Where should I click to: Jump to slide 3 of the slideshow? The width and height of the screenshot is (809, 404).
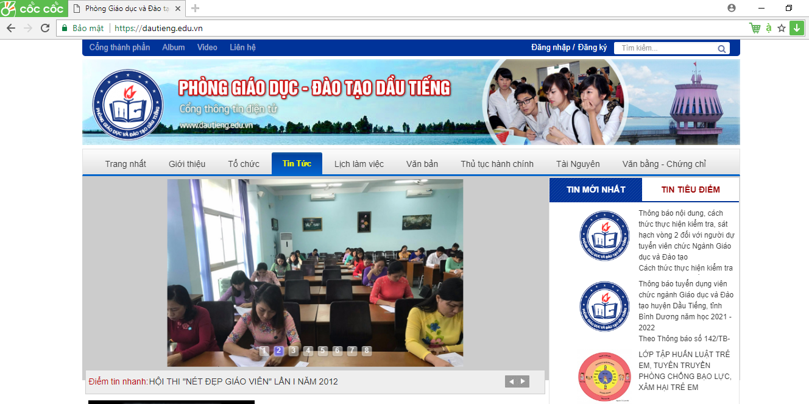pos(293,350)
